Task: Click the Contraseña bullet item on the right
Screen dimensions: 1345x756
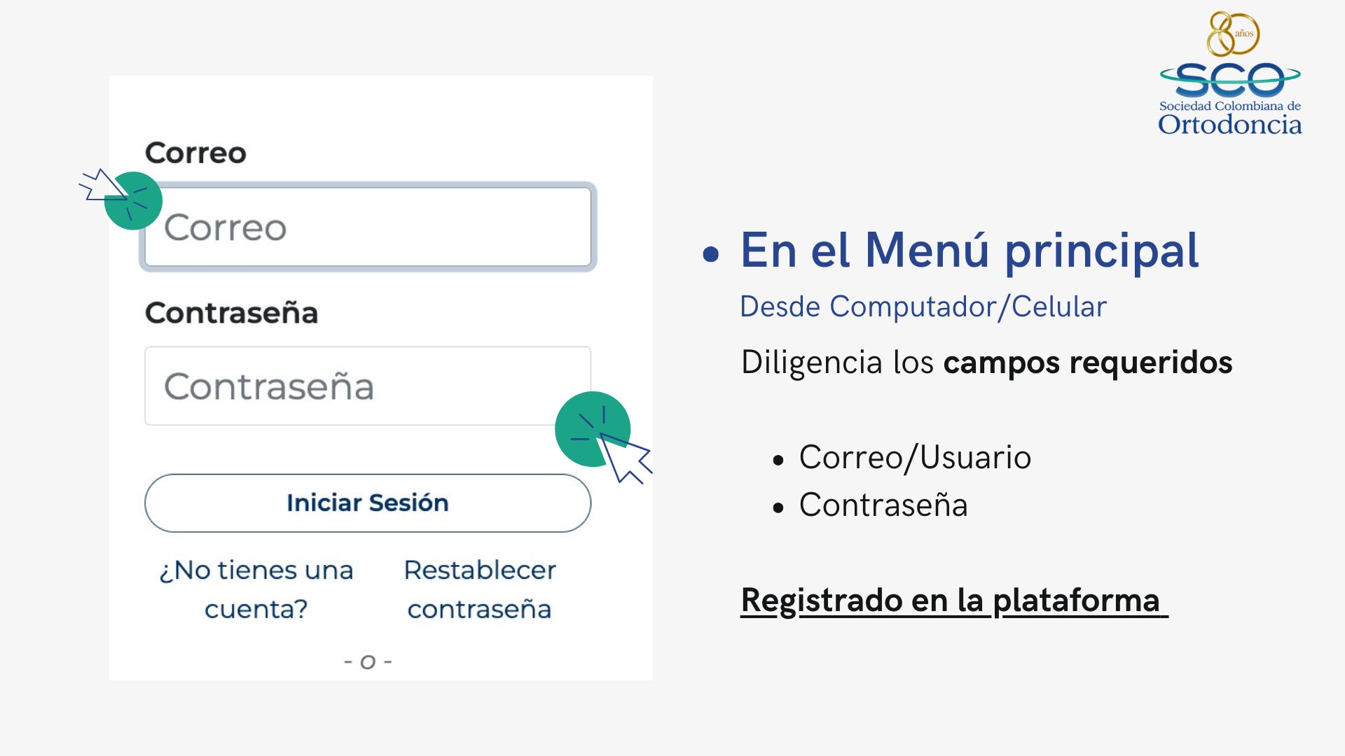Action: pos(883,505)
